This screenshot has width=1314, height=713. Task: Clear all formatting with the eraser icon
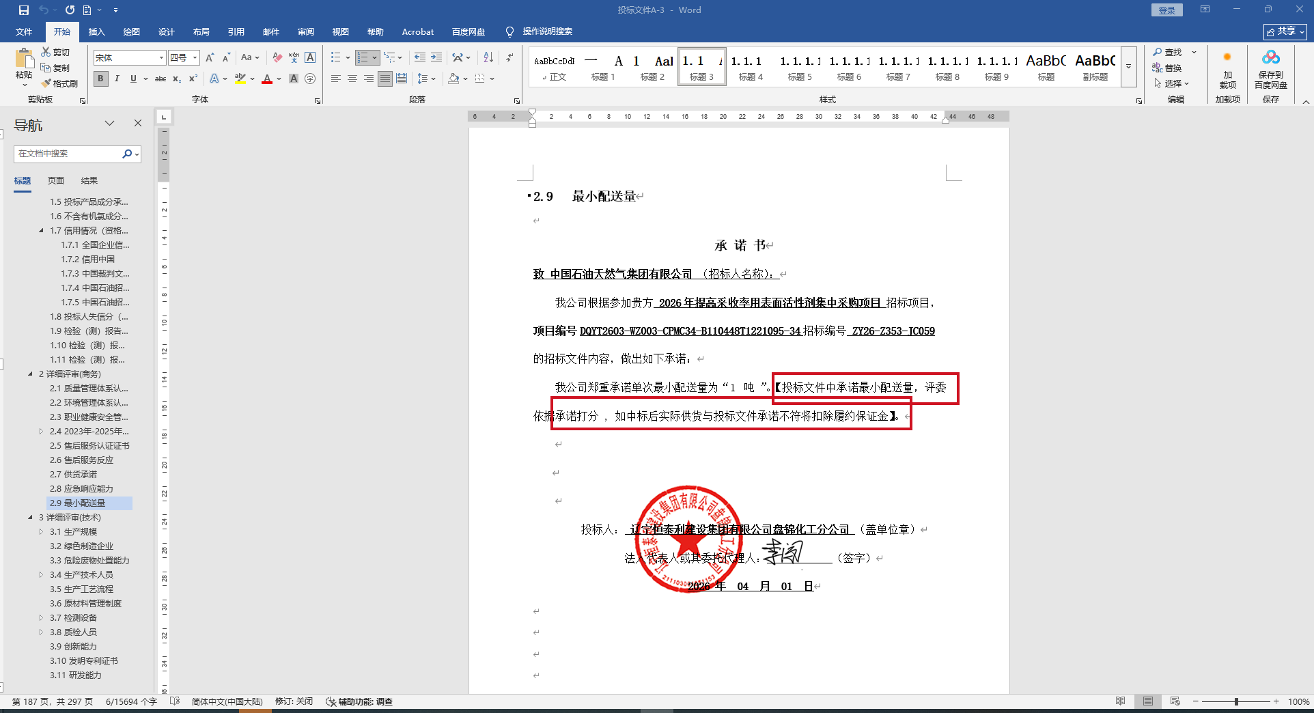pos(277,57)
